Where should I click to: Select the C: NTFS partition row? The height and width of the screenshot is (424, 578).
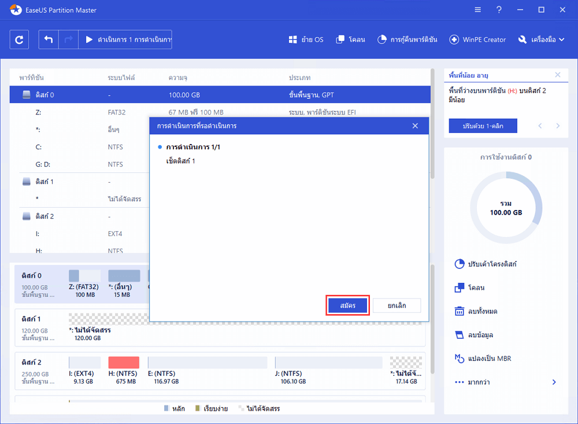point(80,147)
